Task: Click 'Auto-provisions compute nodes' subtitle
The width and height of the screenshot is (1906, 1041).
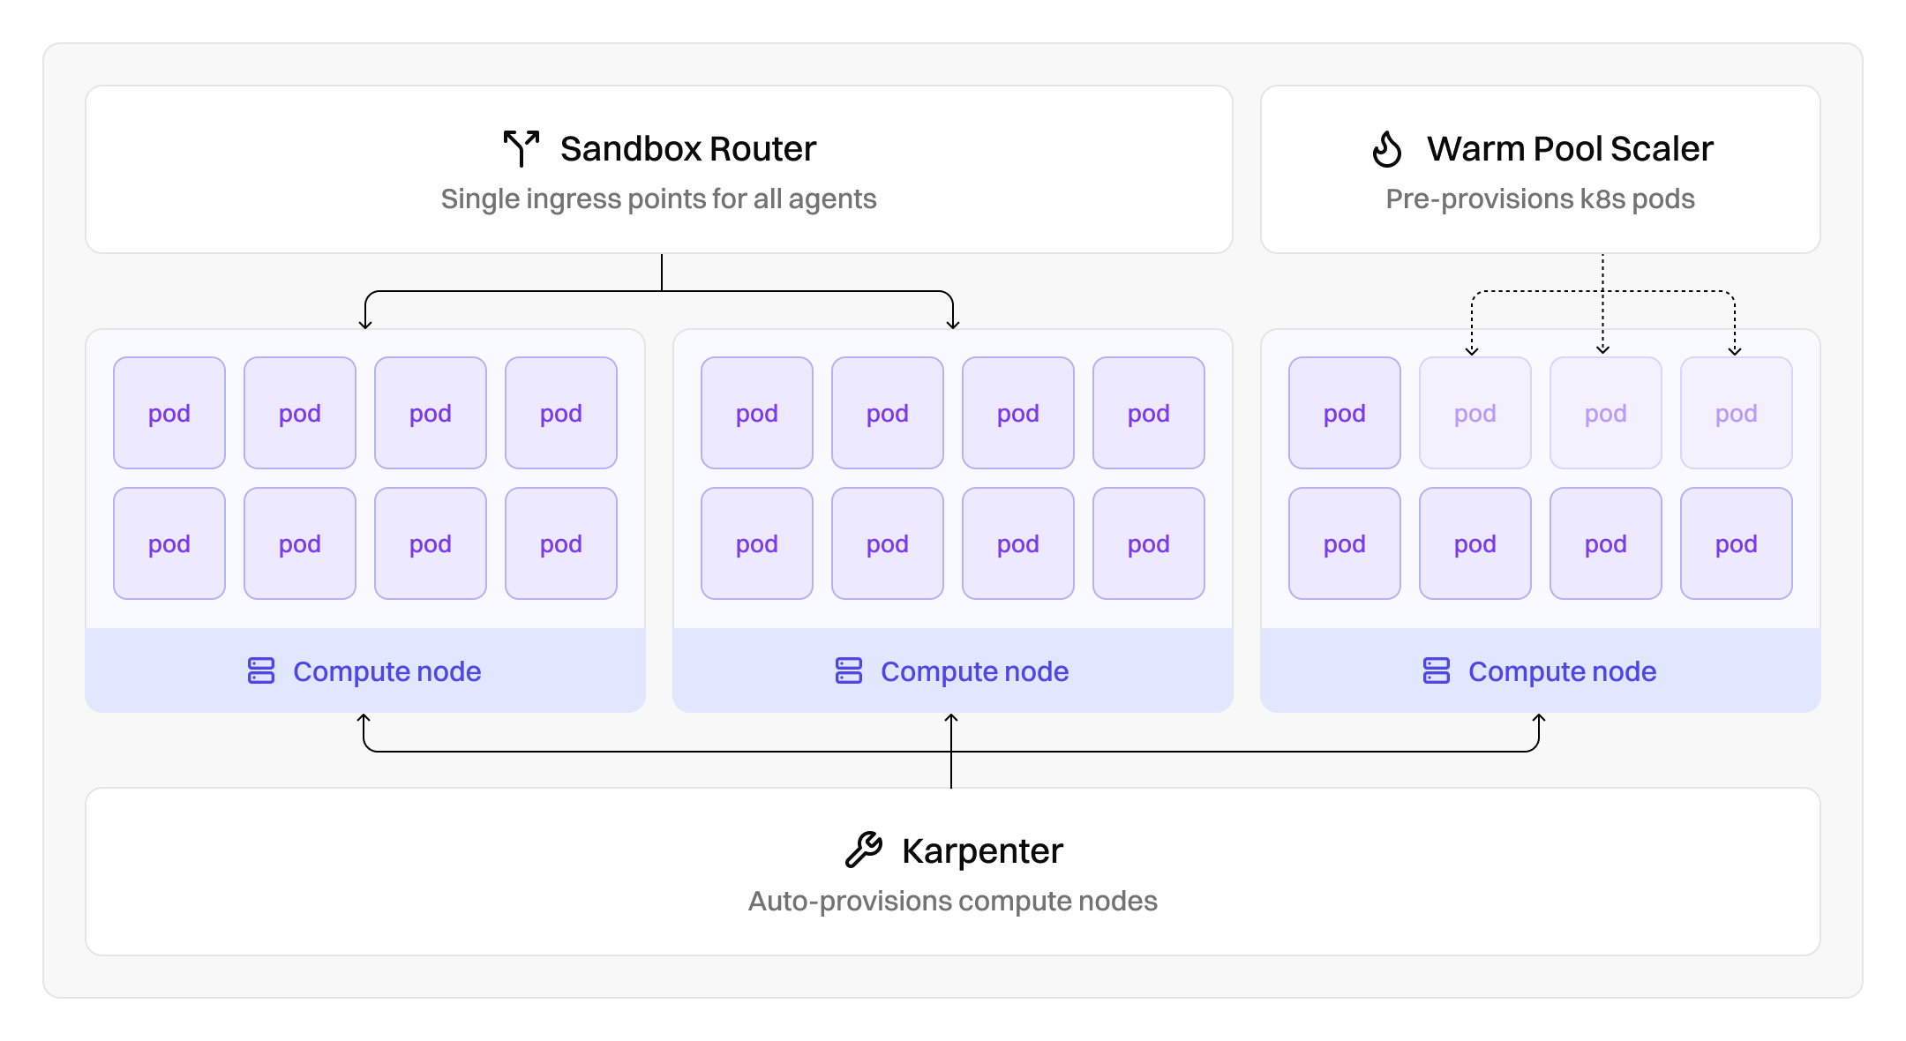Action: click(952, 902)
